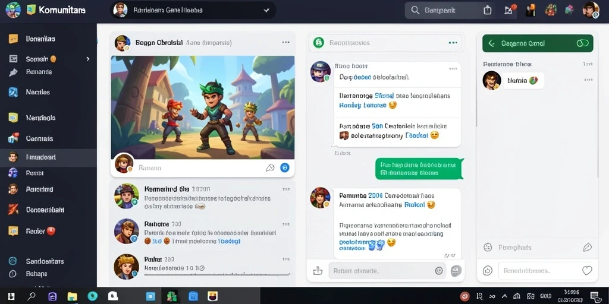The image size is (609, 304).
Task: Open the 'Komanirnd Oie' post in the list
Action: (202, 198)
